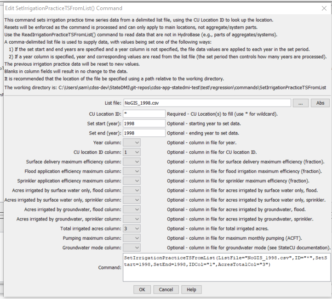Open Acres irrigated by groundwater, sprinkler dropdown
Screen dimensions: 332x299
(132, 219)
